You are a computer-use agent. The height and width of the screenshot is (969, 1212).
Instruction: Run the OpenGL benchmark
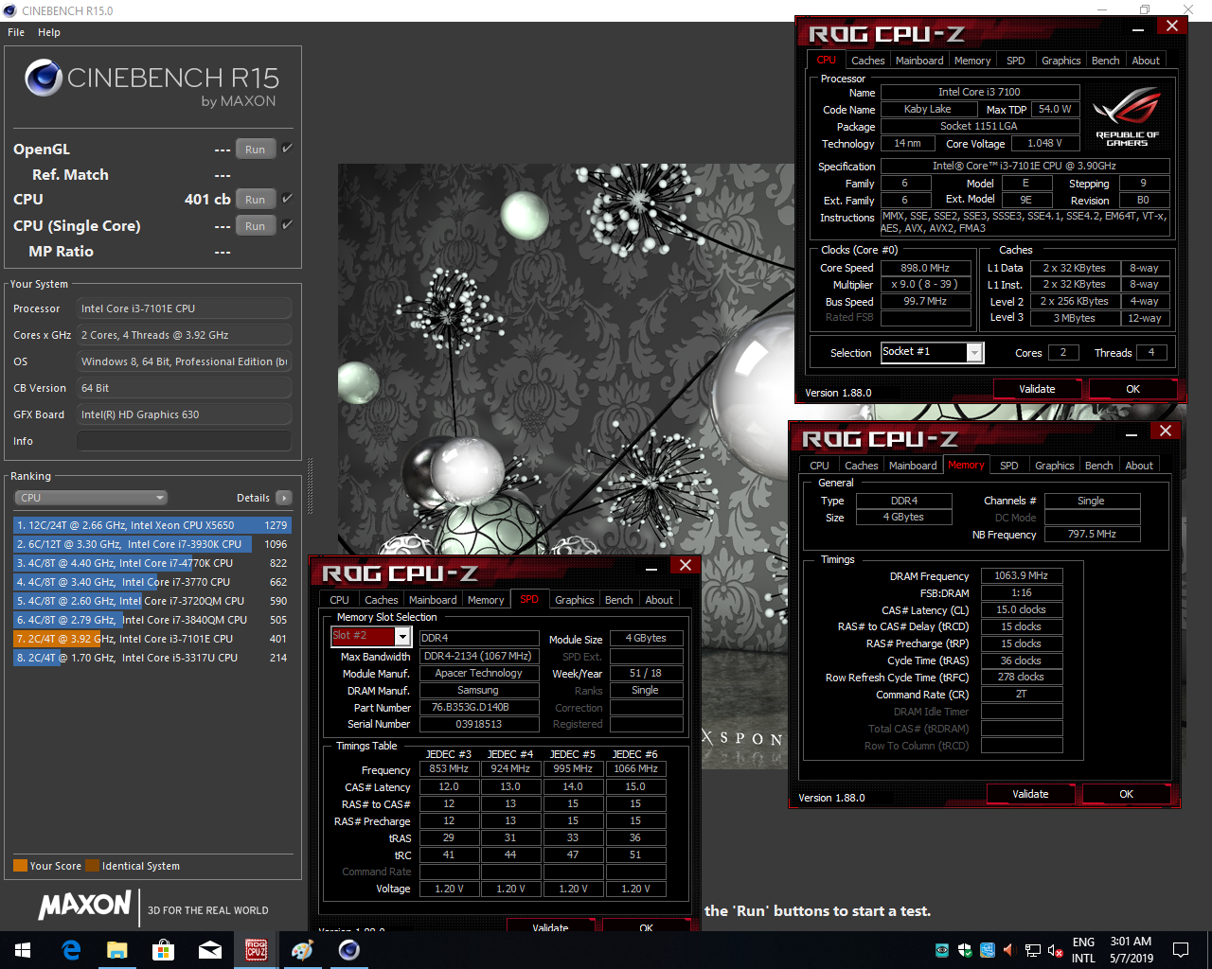click(256, 150)
